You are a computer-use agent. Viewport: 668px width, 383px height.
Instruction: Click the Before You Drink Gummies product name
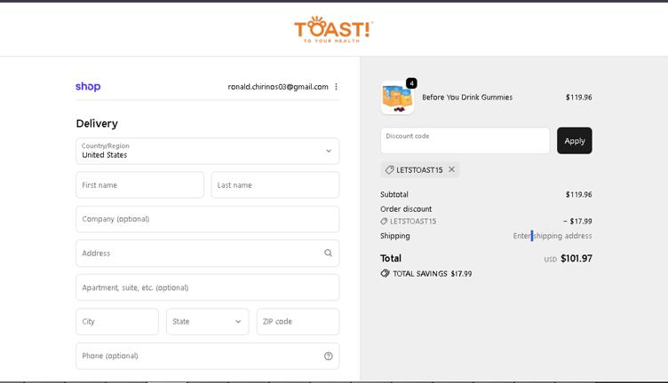(467, 98)
